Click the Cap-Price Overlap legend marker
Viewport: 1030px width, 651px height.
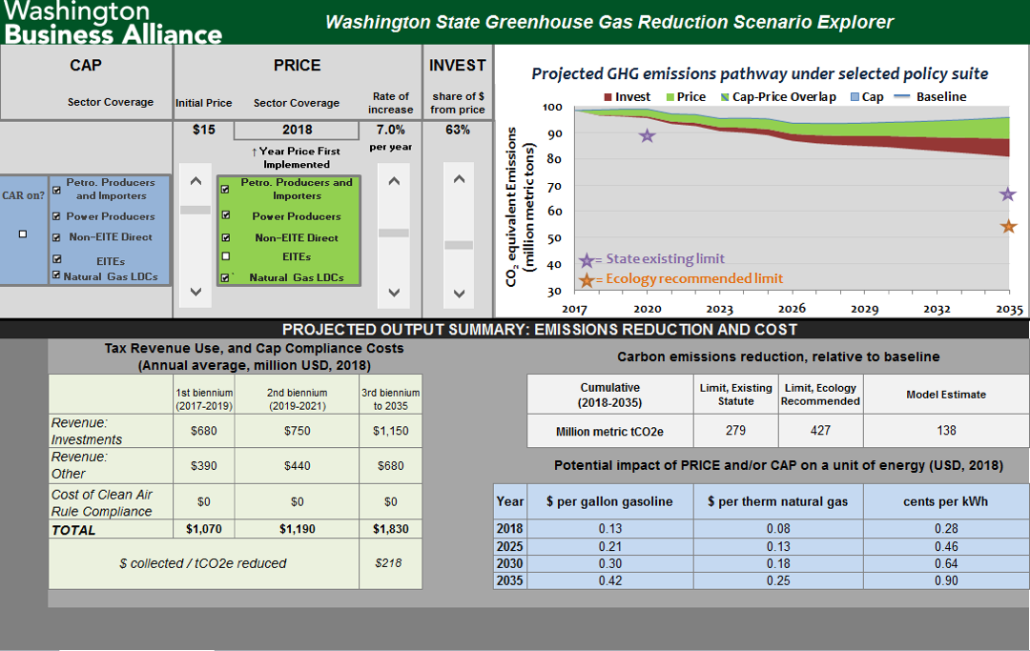pyautogui.click(x=725, y=97)
